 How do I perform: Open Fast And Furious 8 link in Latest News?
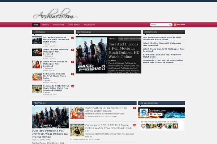pos(56,40)
